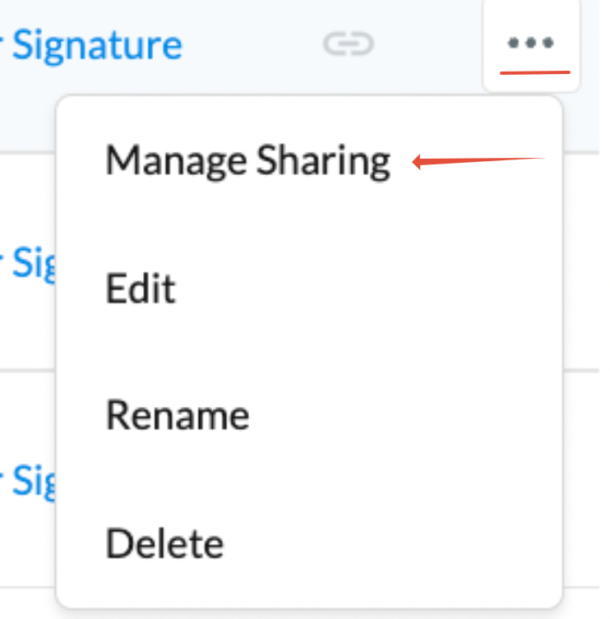Click the Sig text in the bottom row
The image size is (610, 619).
(34, 482)
